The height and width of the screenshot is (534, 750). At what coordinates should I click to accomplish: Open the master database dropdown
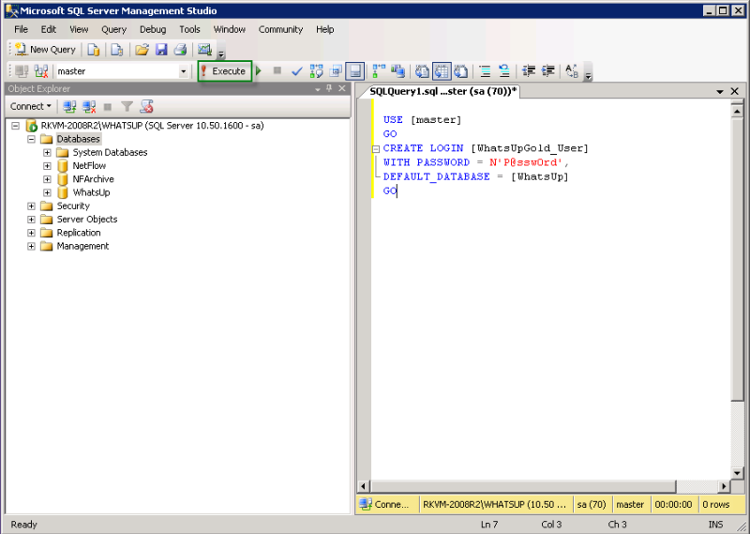(x=183, y=71)
